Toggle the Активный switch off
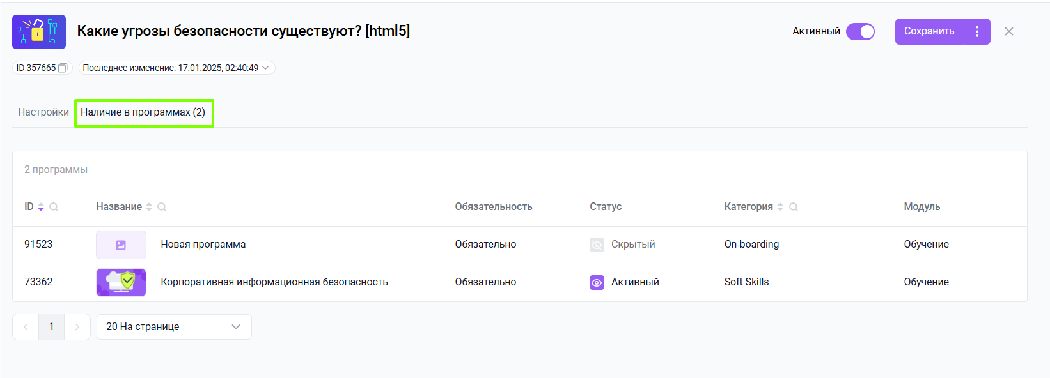 pos(860,31)
